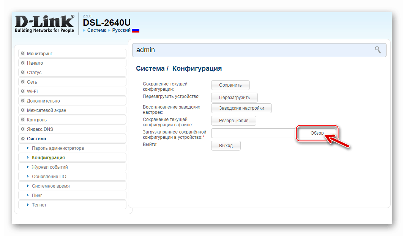This screenshot has width=404, height=236.
Task: Open the Русский language dropdown link
Action: 122,30
